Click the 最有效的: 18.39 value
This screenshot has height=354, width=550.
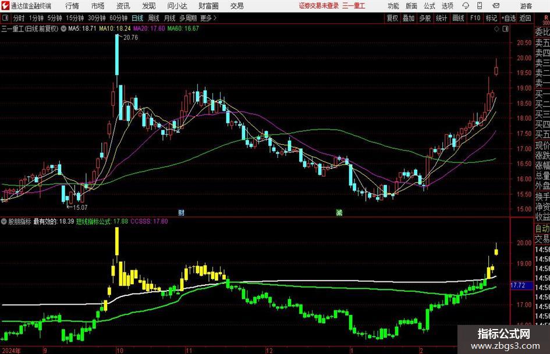pyautogui.click(x=54, y=221)
